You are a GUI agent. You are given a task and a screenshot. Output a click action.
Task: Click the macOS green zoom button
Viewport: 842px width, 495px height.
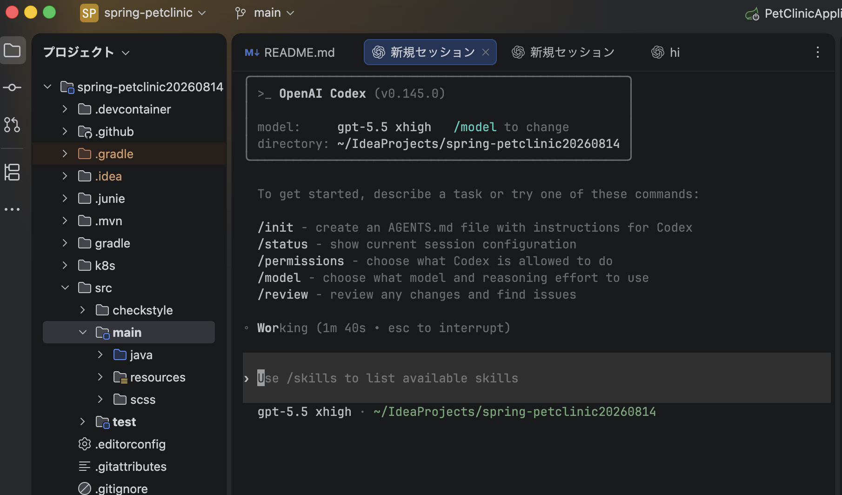pyautogui.click(x=49, y=12)
